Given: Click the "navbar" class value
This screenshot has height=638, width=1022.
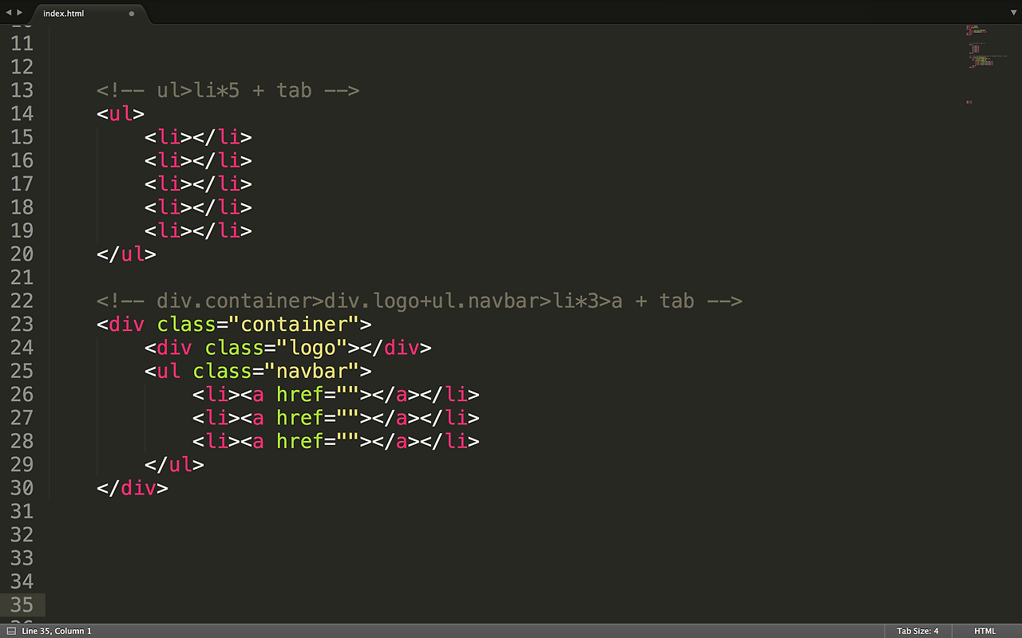Looking at the screenshot, I should [312, 371].
